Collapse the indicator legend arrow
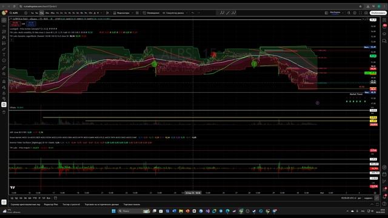The image size is (388, 218). coord(11,40)
